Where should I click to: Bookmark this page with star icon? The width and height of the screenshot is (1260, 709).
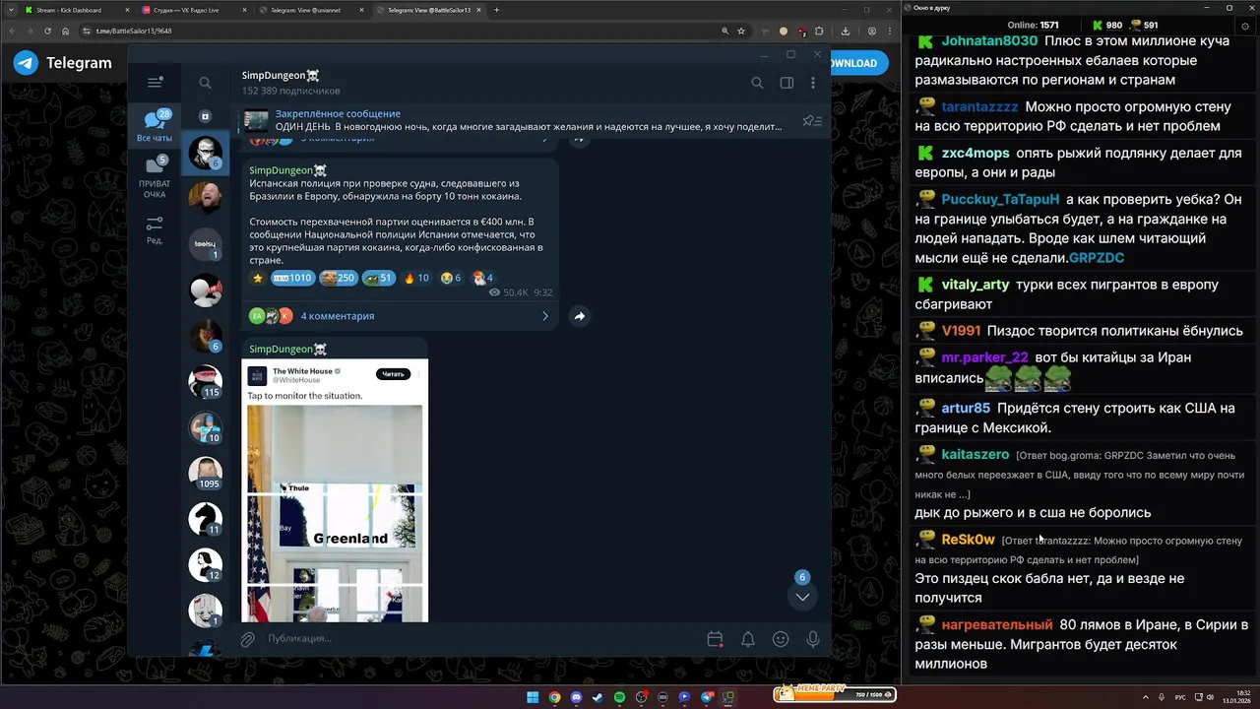pos(740,31)
